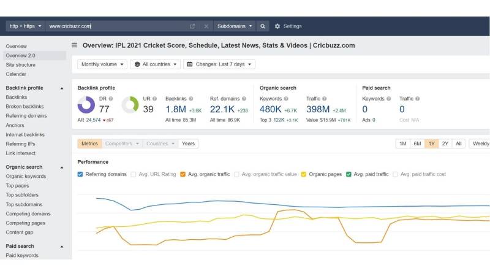Screen dimensions: 490x276
Task: Open Settings gear icon
Action: (x=277, y=26)
